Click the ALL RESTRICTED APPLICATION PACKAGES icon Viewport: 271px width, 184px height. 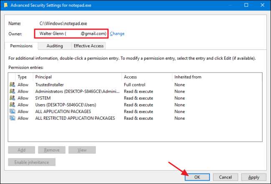pos(12,118)
